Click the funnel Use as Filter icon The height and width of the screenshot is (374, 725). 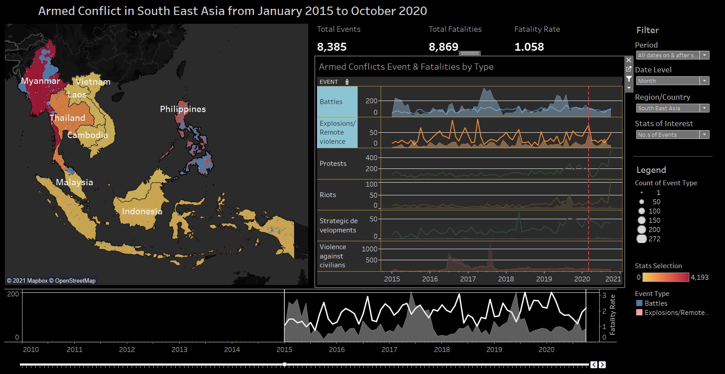click(629, 79)
